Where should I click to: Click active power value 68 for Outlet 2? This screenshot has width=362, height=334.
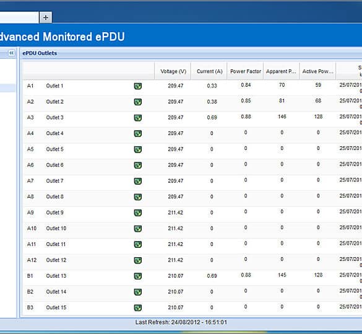click(x=318, y=101)
